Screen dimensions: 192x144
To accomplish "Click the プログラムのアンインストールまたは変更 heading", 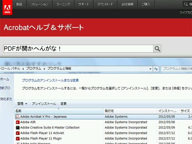I will tap(50, 80).
